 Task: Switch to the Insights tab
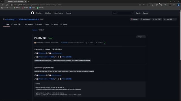64,24
